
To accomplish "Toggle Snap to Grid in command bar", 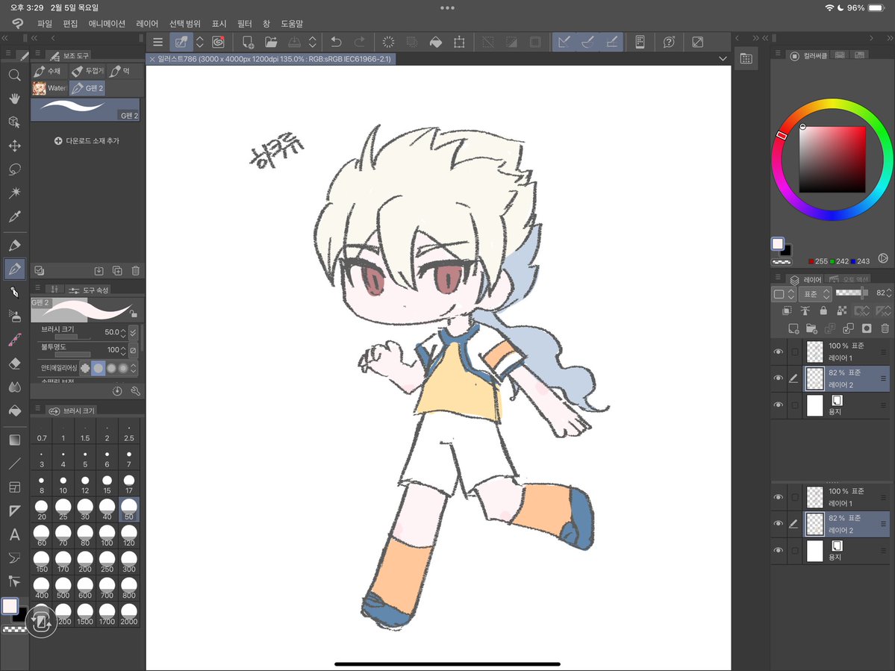I will pyautogui.click(x=611, y=43).
